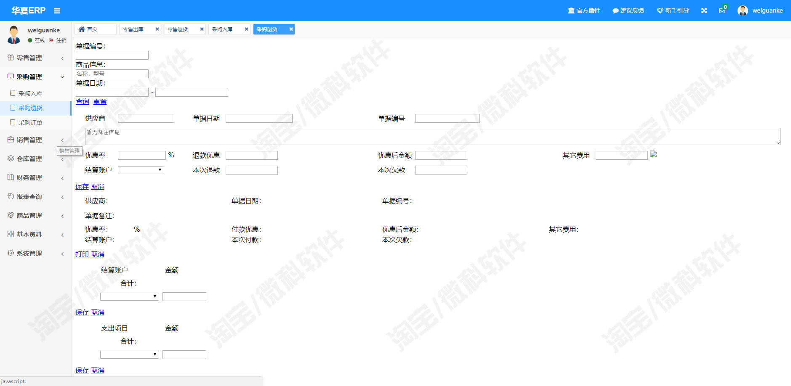Click the 本次欠款 input field
Viewport: 791px width, 386px height.
441,170
